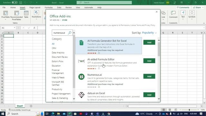Click the zoom slider handle
Screen dimensions: 206x116
click(189, 110)
